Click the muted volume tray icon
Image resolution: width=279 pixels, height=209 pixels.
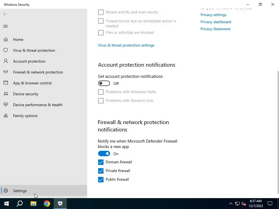244,204
